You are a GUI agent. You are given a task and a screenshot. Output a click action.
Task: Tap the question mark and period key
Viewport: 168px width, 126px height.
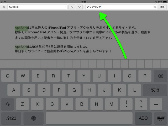(141, 104)
